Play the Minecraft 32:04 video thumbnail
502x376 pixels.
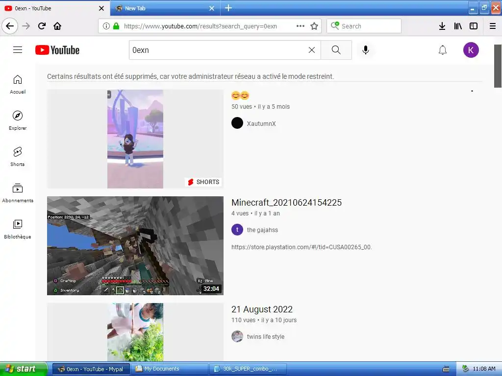click(x=135, y=246)
